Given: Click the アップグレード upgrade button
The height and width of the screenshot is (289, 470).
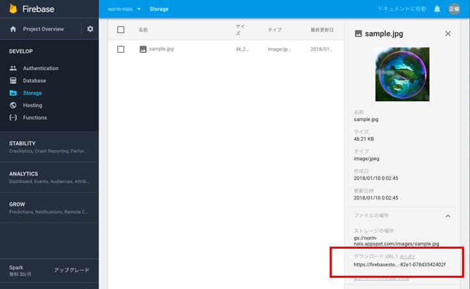Looking at the screenshot, I should (71, 270).
